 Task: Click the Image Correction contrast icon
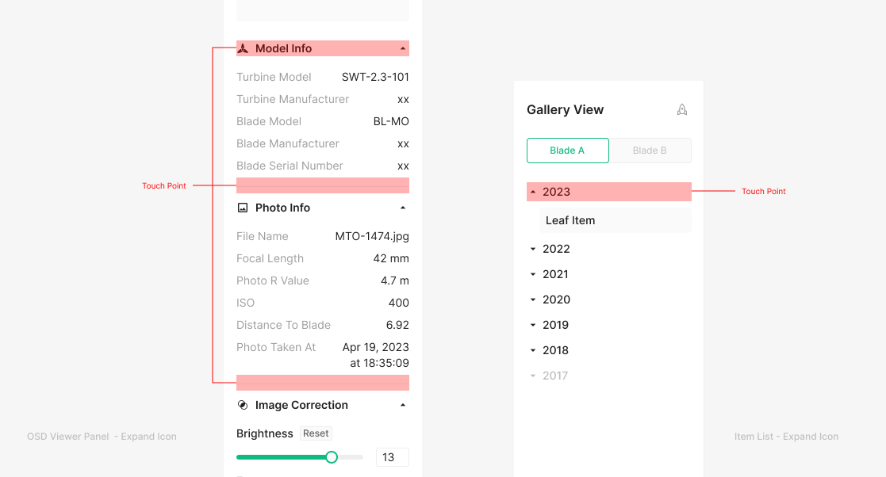pos(243,405)
